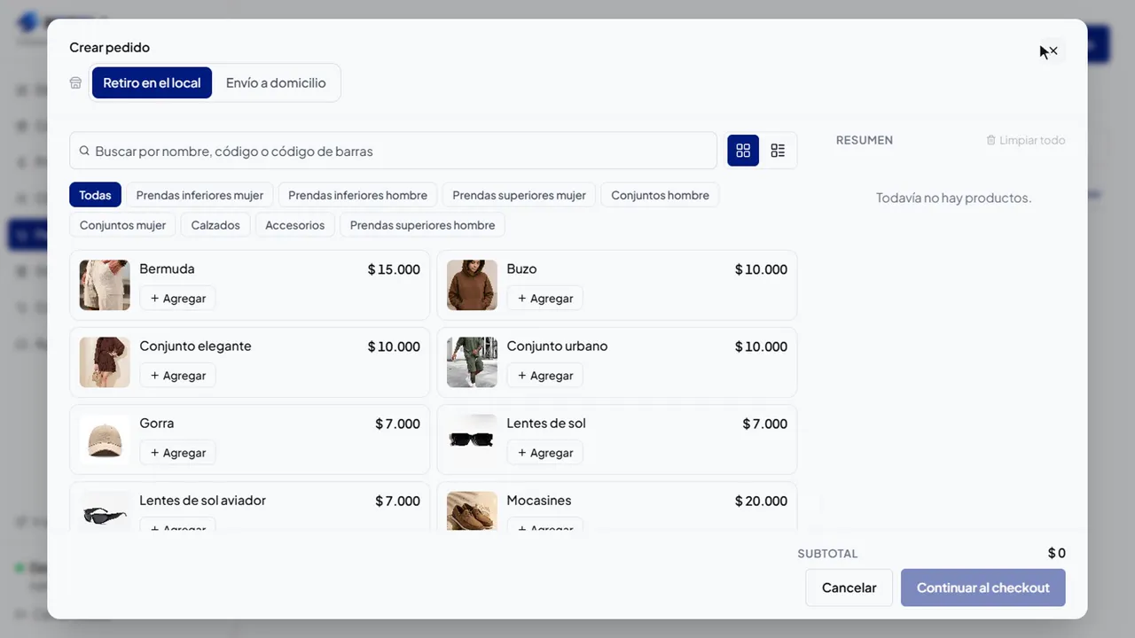Click the $ 15.000 Bermuda price
This screenshot has width=1135, height=638.
(394, 269)
